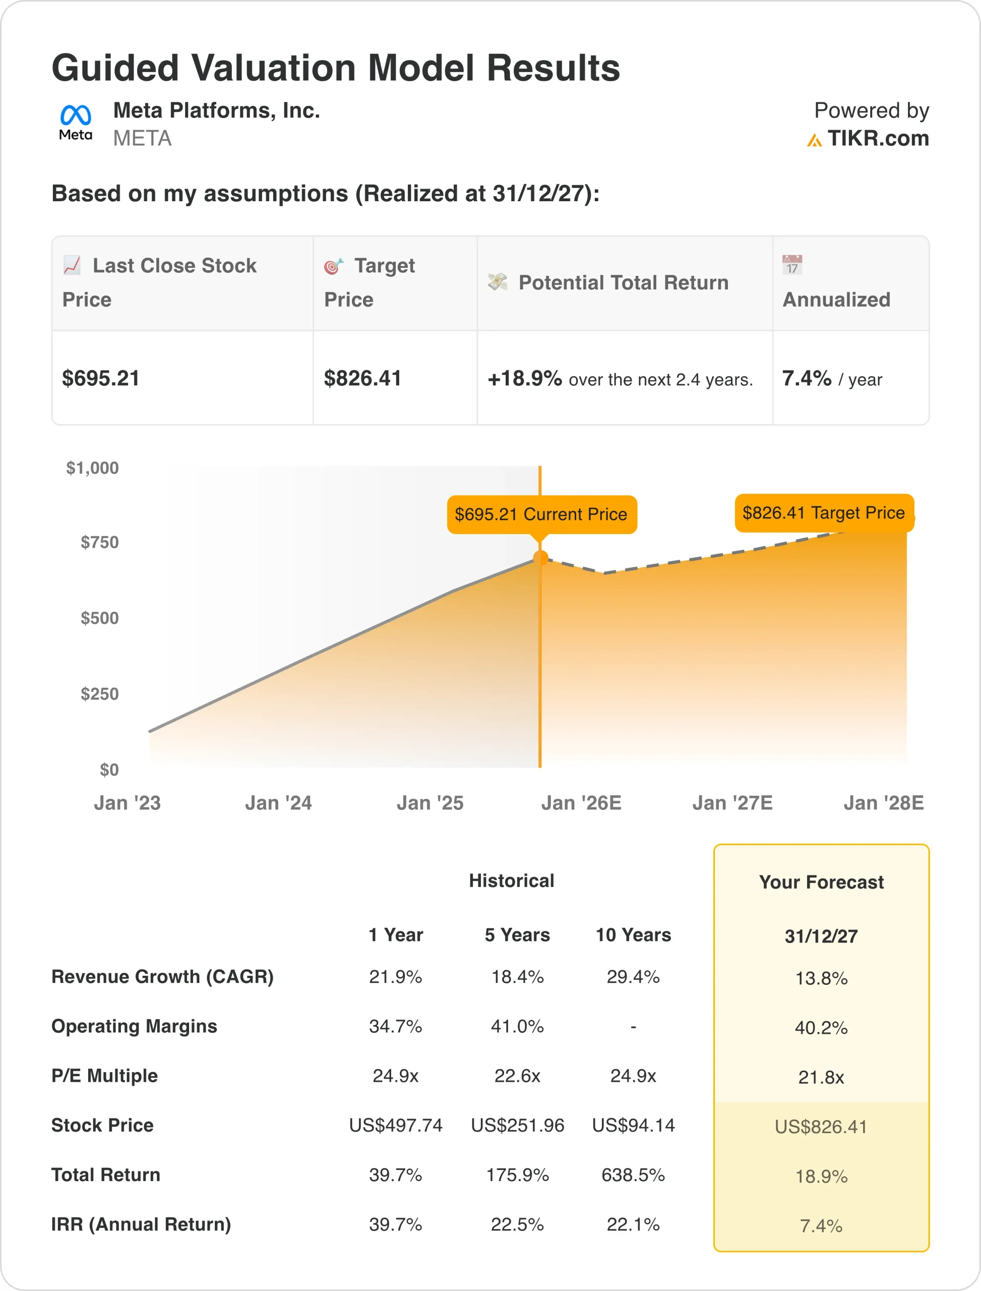Select the 10 Years historical column header
The image size is (981, 1291).
pos(633,934)
